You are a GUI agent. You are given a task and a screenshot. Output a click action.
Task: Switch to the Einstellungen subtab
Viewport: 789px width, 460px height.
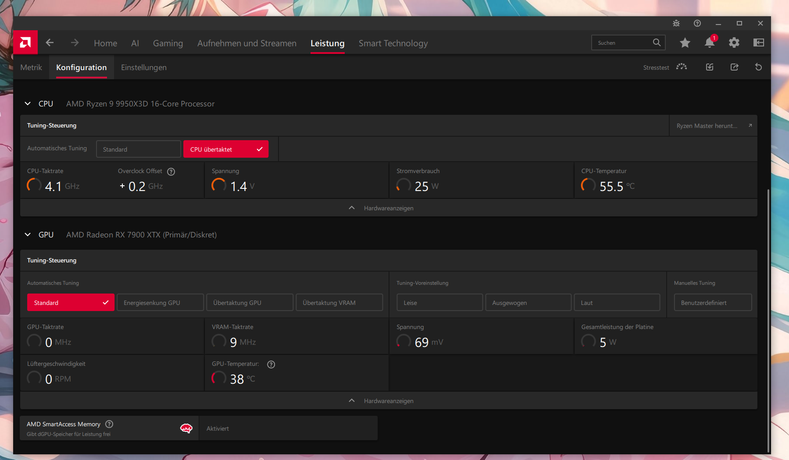click(x=144, y=67)
